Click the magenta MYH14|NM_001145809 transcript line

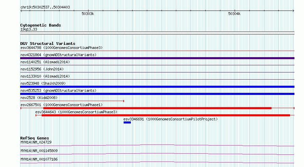[x=157, y=154]
